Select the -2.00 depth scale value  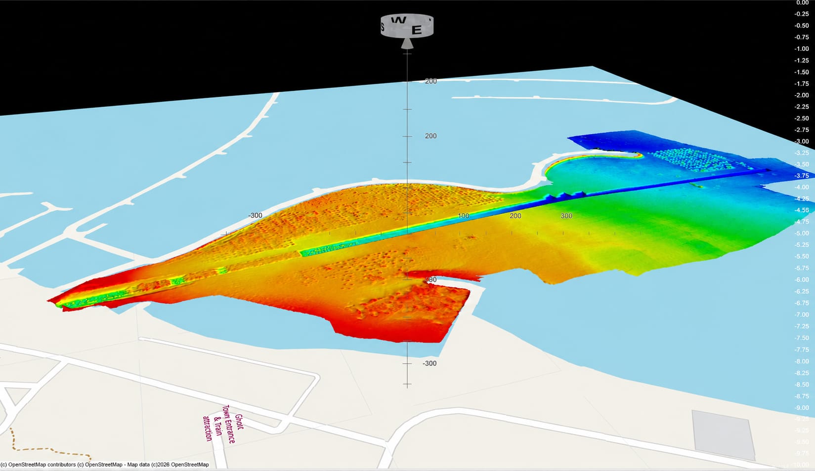pyautogui.click(x=801, y=95)
